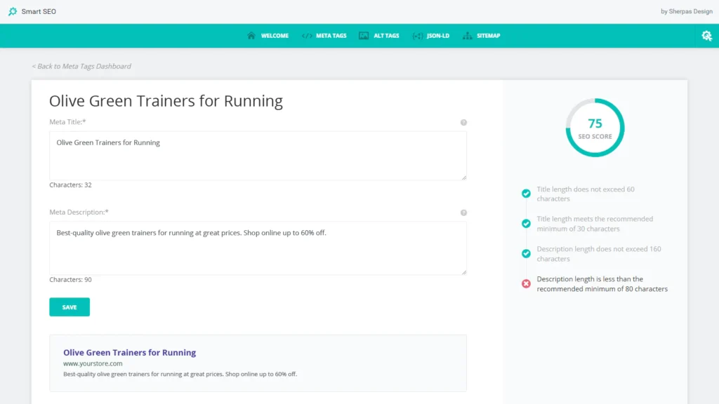Open settings via the gear icon

(x=706, y=36)
